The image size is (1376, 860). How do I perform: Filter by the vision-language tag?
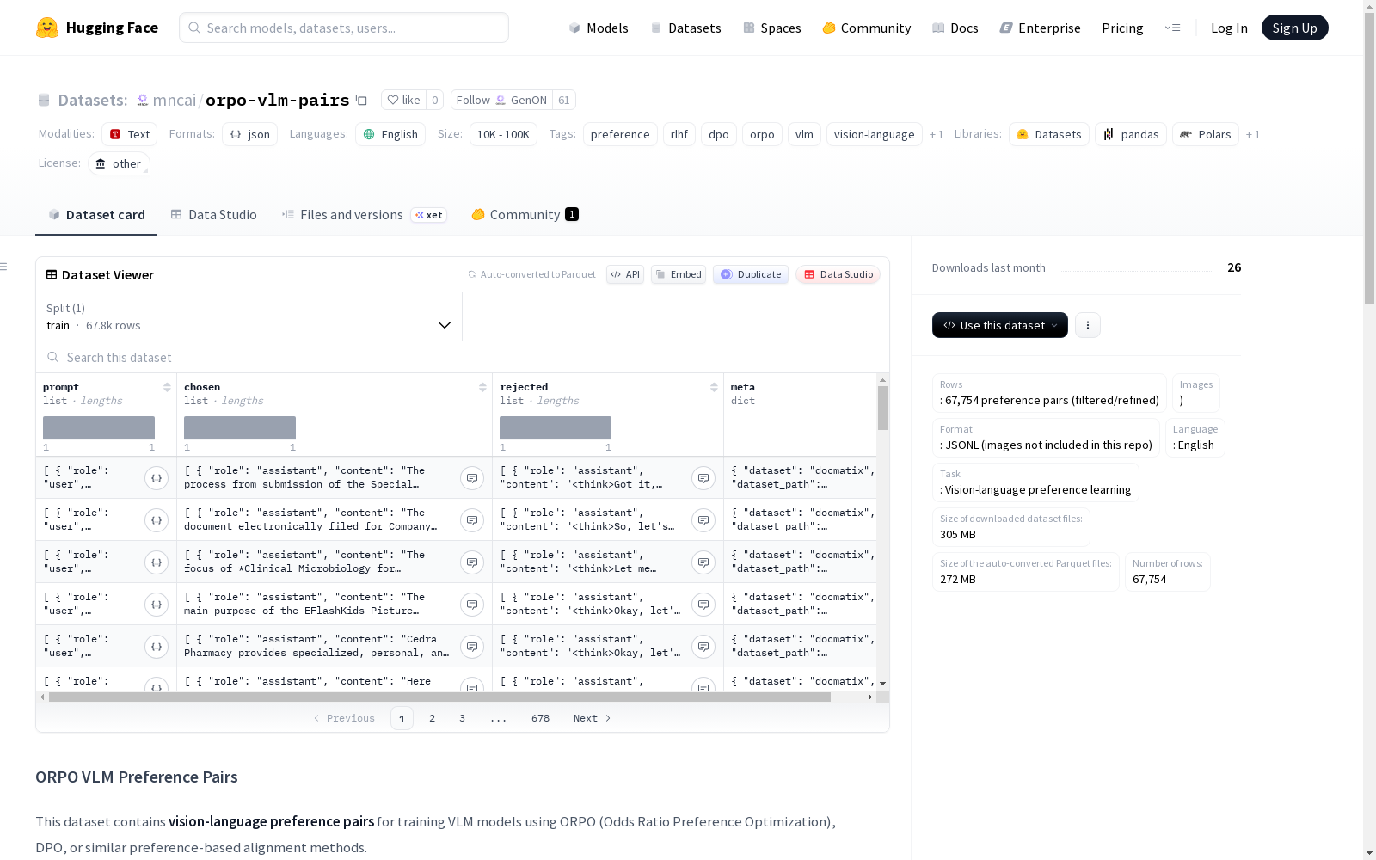874,135
